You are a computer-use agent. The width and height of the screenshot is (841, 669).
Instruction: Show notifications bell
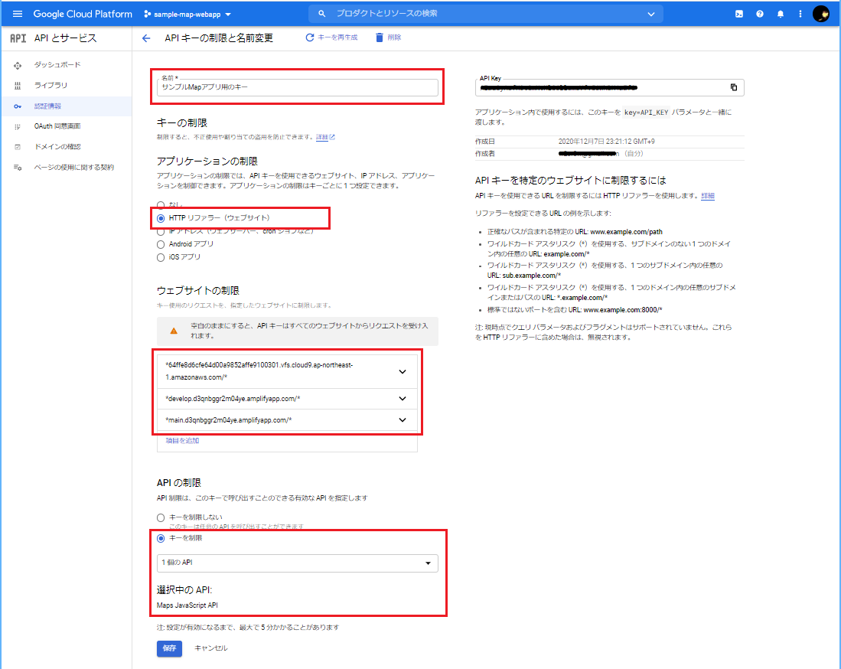pos(781,14)
